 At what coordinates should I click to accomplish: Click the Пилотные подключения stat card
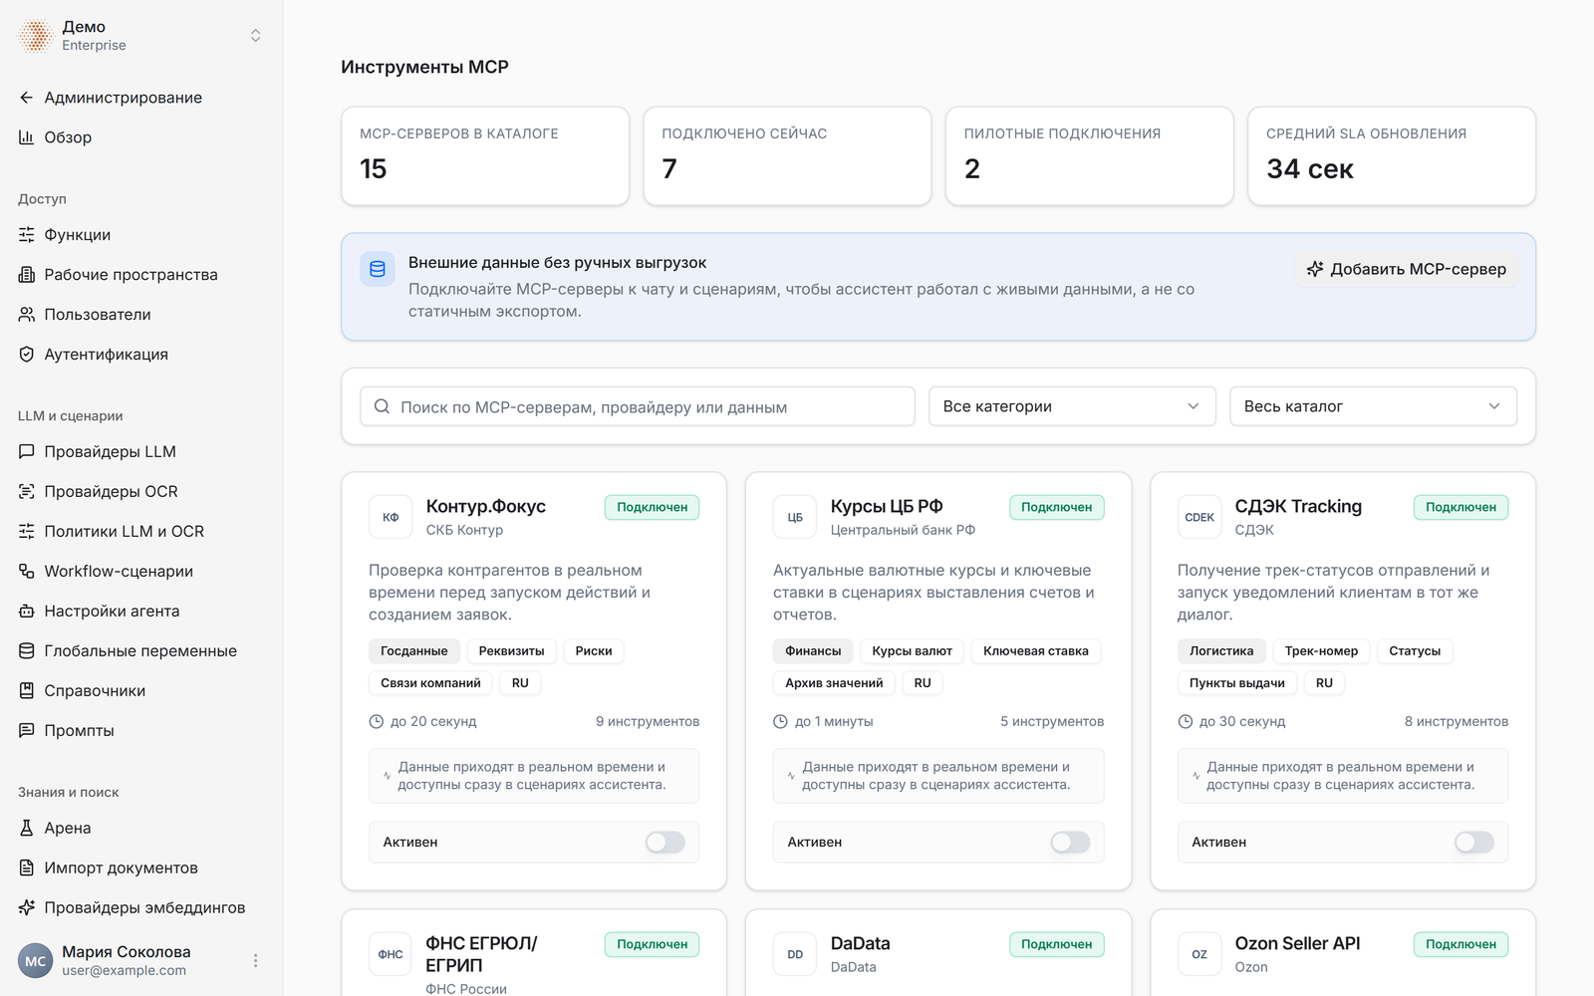pyautogui.click(x=1090, y=156)
